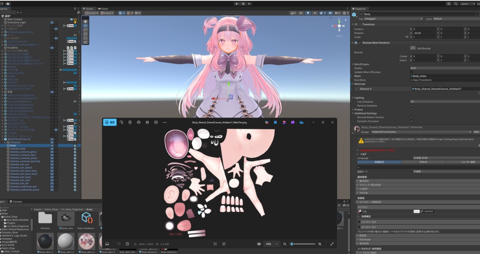Open UV_Atlas_Organizer folder in Project tree
The image size is (480, 254).
[x=18, y=226]
